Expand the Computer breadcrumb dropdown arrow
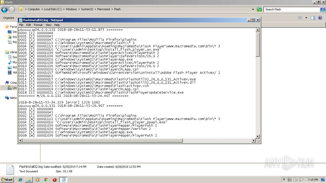The width and height of the screenshot is (326, 183). pos(42,9)
